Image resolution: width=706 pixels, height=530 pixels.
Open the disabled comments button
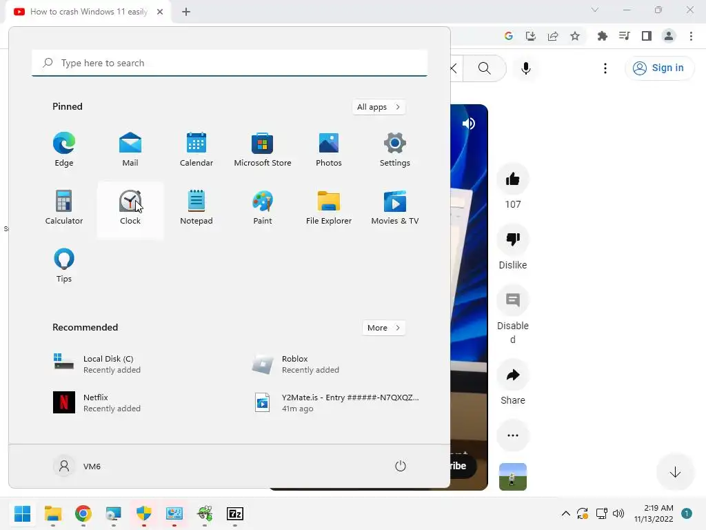pos(513,300)
